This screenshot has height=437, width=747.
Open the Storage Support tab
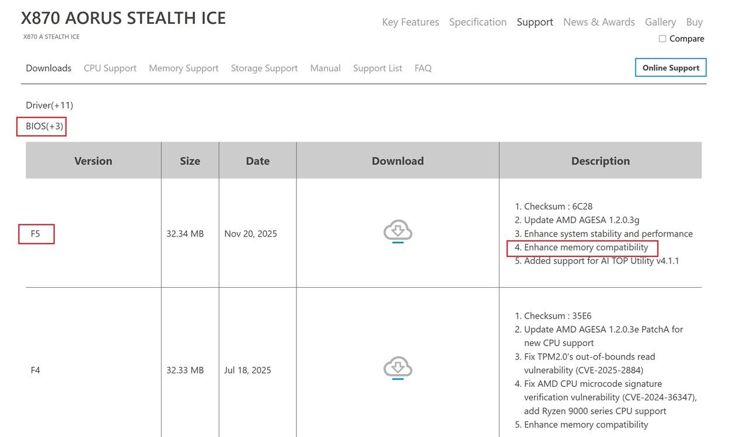pos(264,68)
